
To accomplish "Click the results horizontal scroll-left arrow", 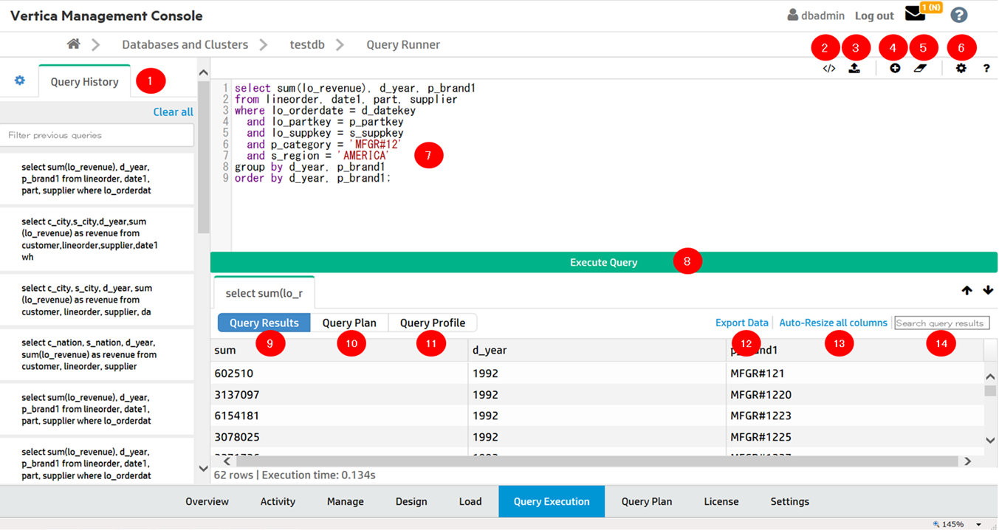I will tap(227, 461).
